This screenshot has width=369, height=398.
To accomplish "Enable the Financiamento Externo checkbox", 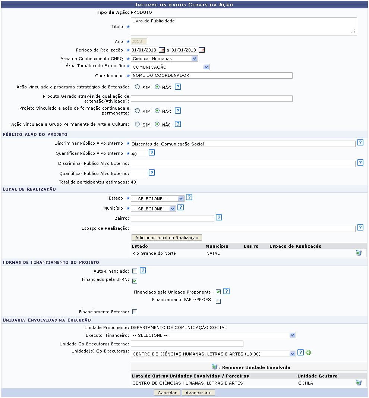I will coord(135,312).
